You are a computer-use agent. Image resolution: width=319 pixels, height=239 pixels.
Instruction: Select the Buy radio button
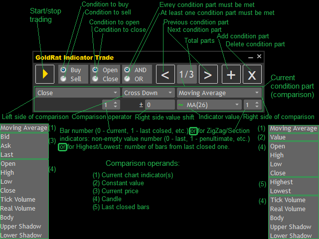pos(63,70)
